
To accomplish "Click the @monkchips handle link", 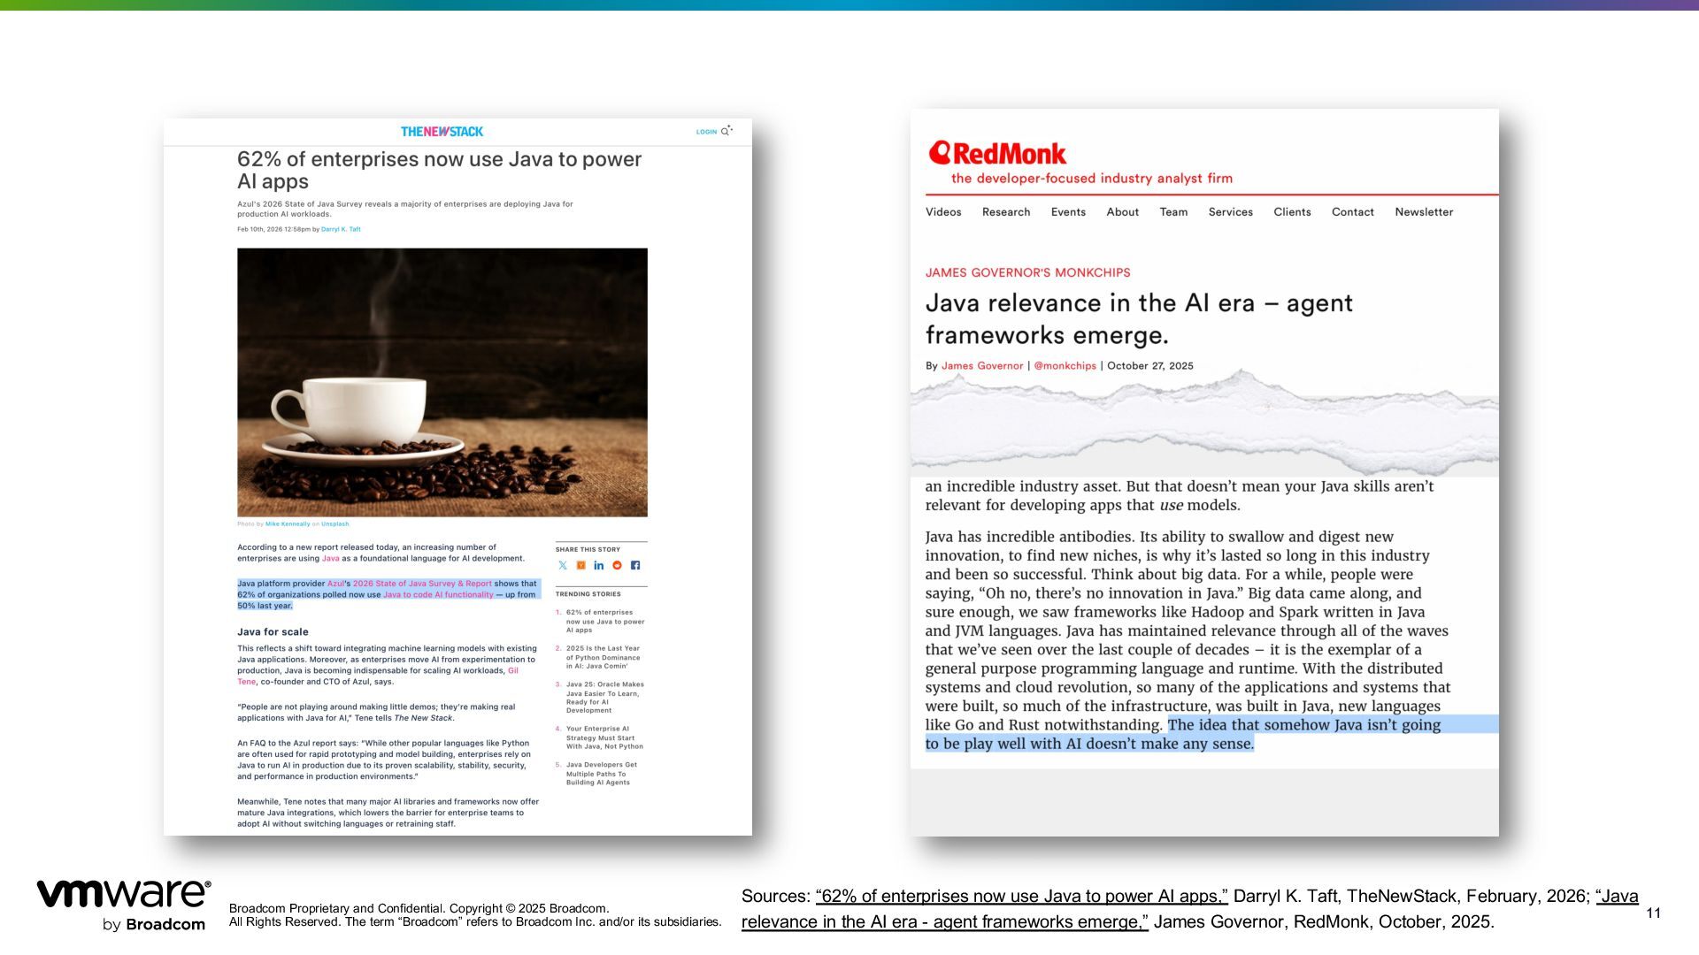I will pyautogui.click(x=1065, y=366).
